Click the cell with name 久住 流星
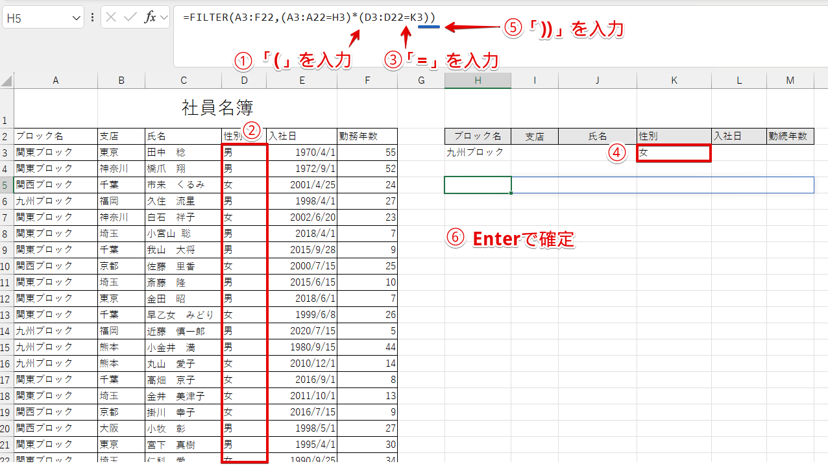The width and height of the screenshot is (828, 466). [x=184, y=201]
